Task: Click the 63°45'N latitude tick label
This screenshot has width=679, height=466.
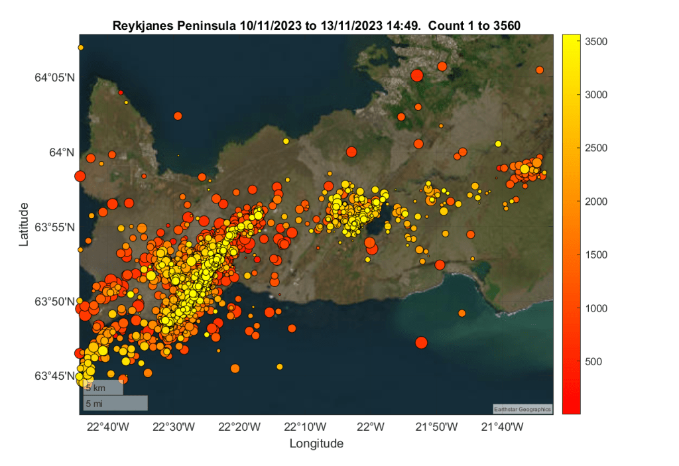Action: (x=54, y=376)
